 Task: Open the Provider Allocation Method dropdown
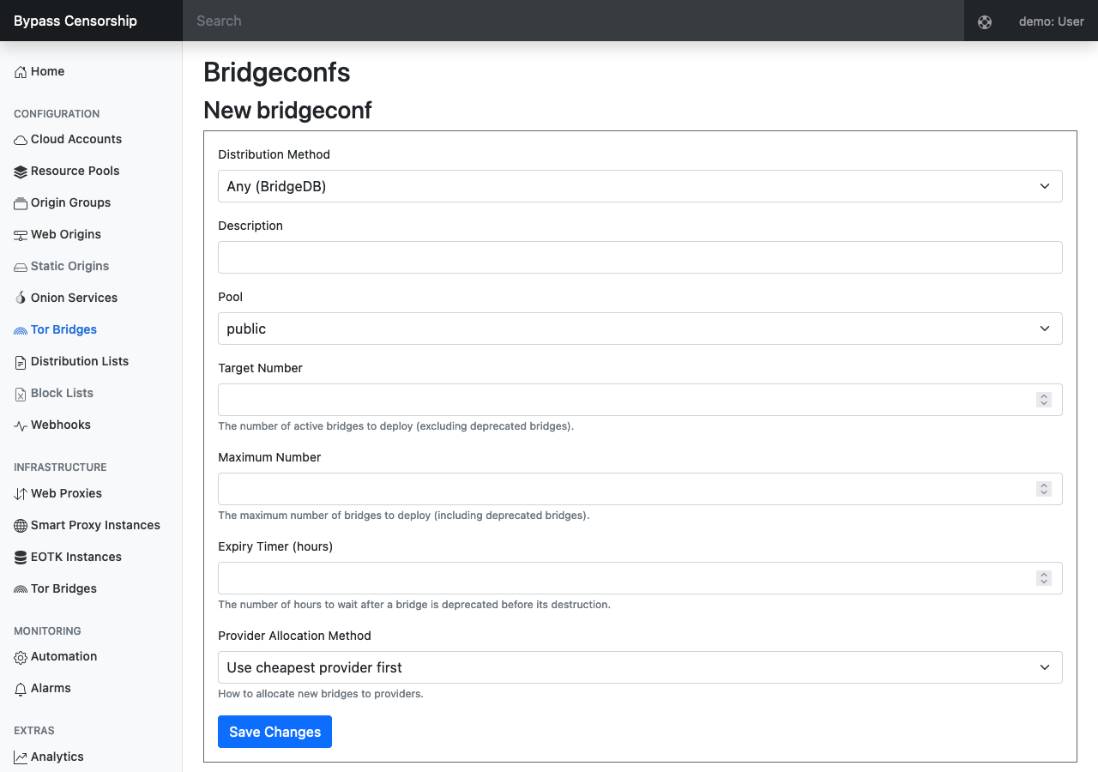(x=640, y=667)
